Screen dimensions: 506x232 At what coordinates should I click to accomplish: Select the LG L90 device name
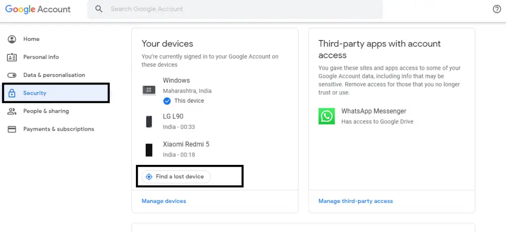coord(173,116)
